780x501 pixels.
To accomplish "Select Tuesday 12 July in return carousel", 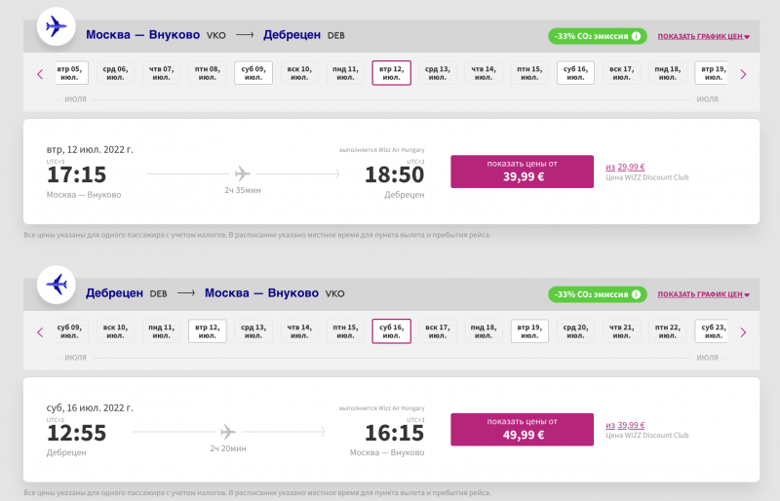I will [208, 331].
